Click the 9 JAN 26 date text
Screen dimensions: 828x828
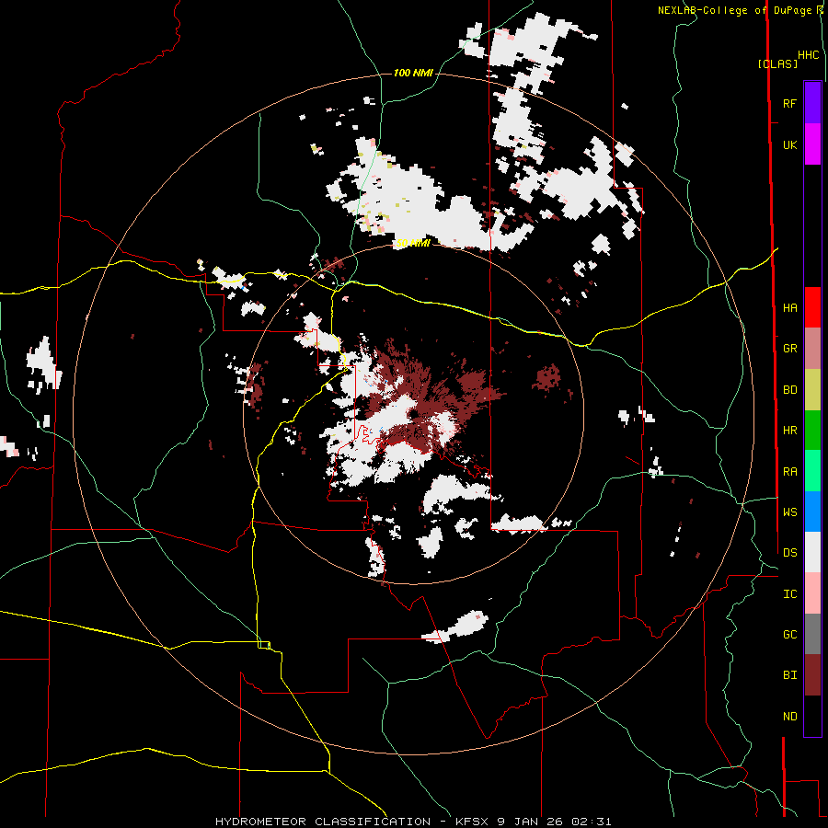pyautogui.click(x=529, y=822)
